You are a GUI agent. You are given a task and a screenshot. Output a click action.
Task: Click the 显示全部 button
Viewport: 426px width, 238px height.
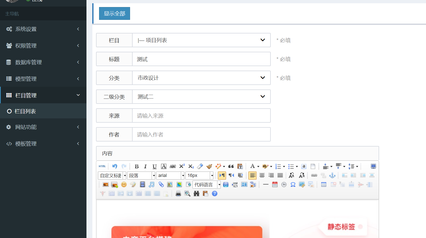114,14
